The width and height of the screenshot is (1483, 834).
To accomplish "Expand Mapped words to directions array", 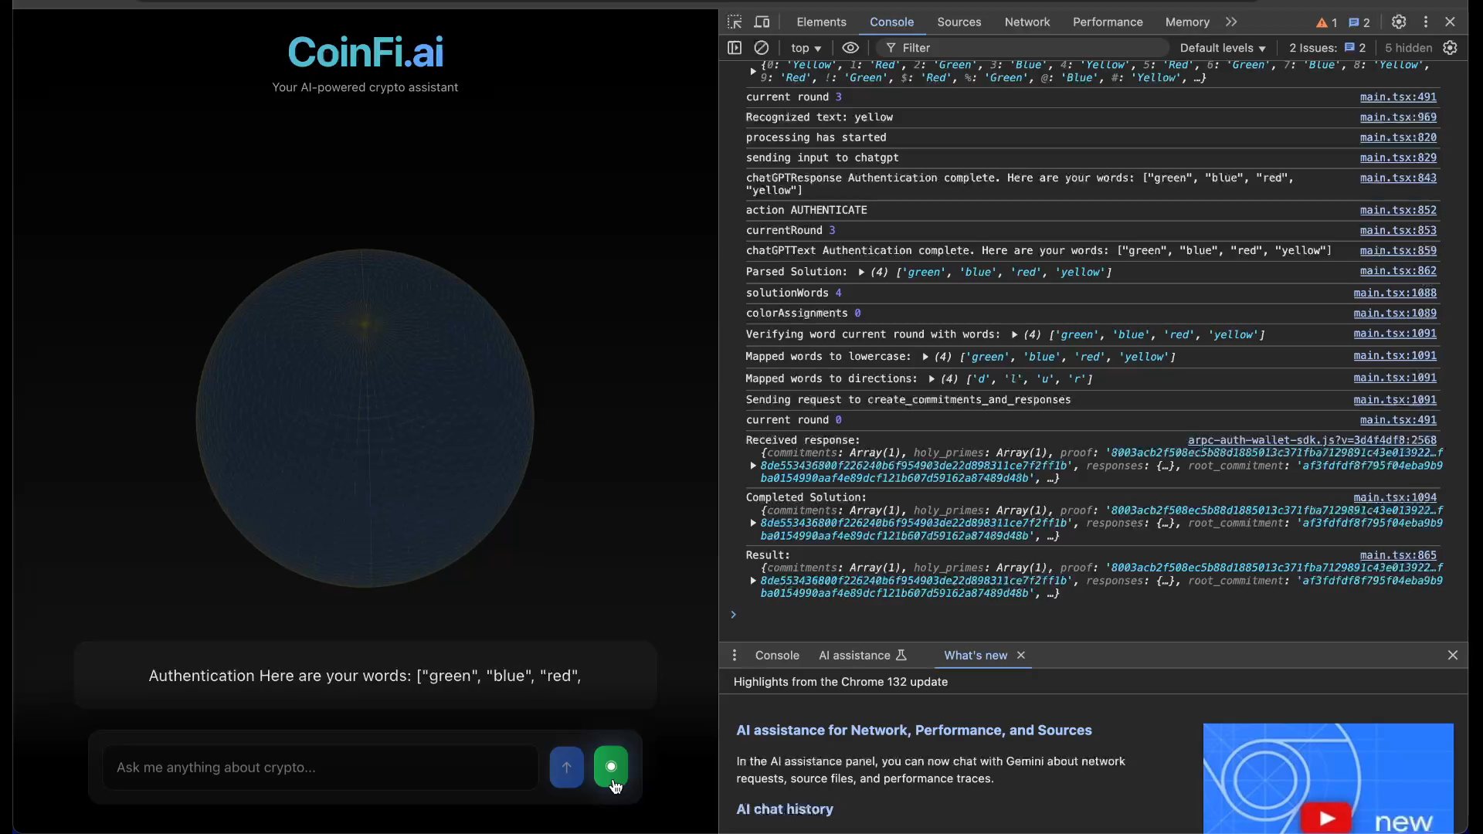I will [x=932, y=379].
